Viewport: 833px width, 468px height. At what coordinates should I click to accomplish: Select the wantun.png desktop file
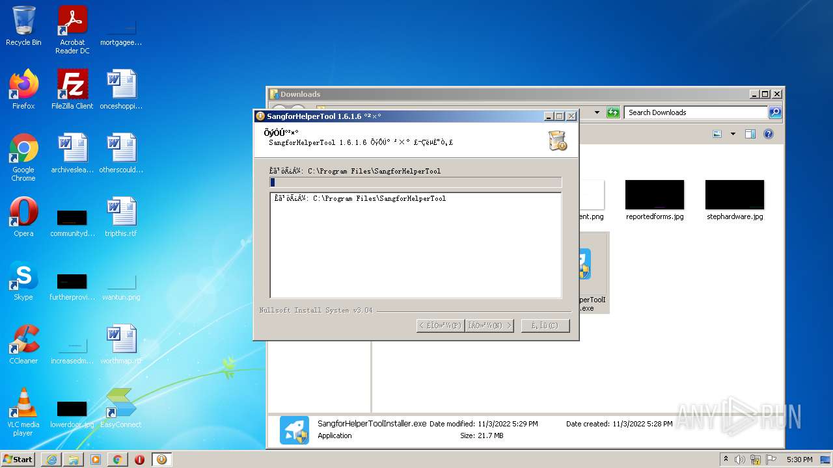[x=121, y=285]
